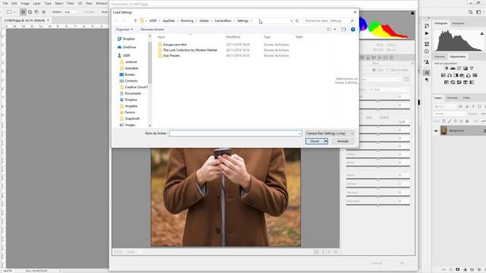Add an Exposure adjustment

(465, 68)
